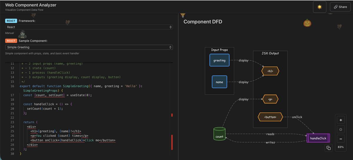Select the greeting prop node
The height and width of the screenshot is (160, 353).
pyautogui.click(x=219, y=60)
